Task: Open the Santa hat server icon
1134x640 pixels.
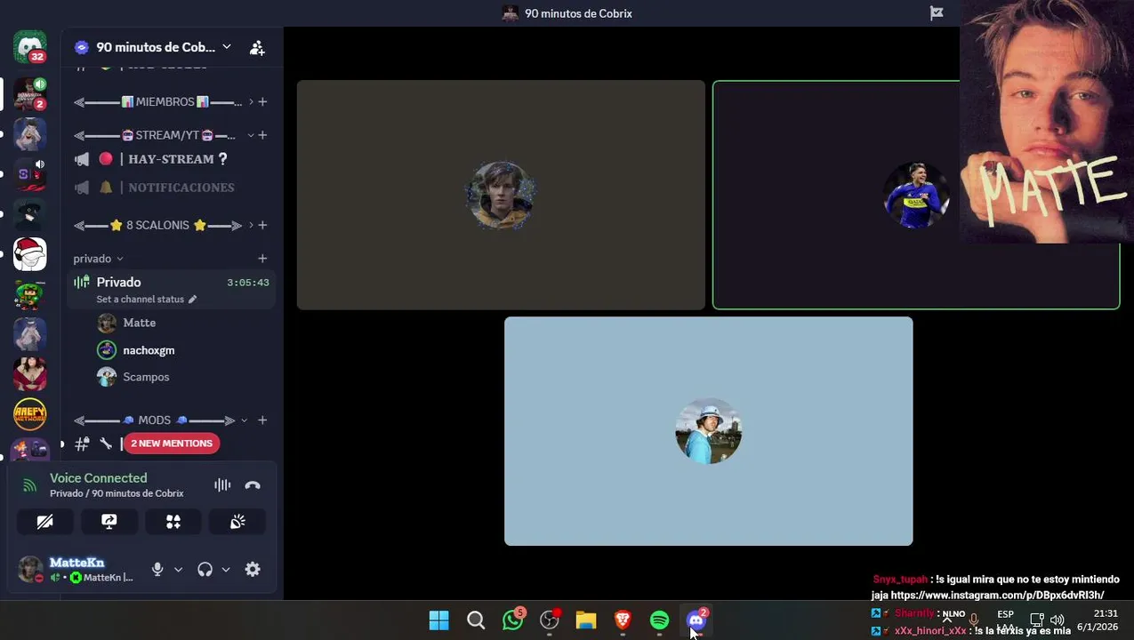Action: coord(29,254)
